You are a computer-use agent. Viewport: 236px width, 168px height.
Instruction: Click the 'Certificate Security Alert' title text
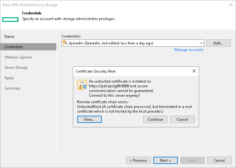click(95, 71)
